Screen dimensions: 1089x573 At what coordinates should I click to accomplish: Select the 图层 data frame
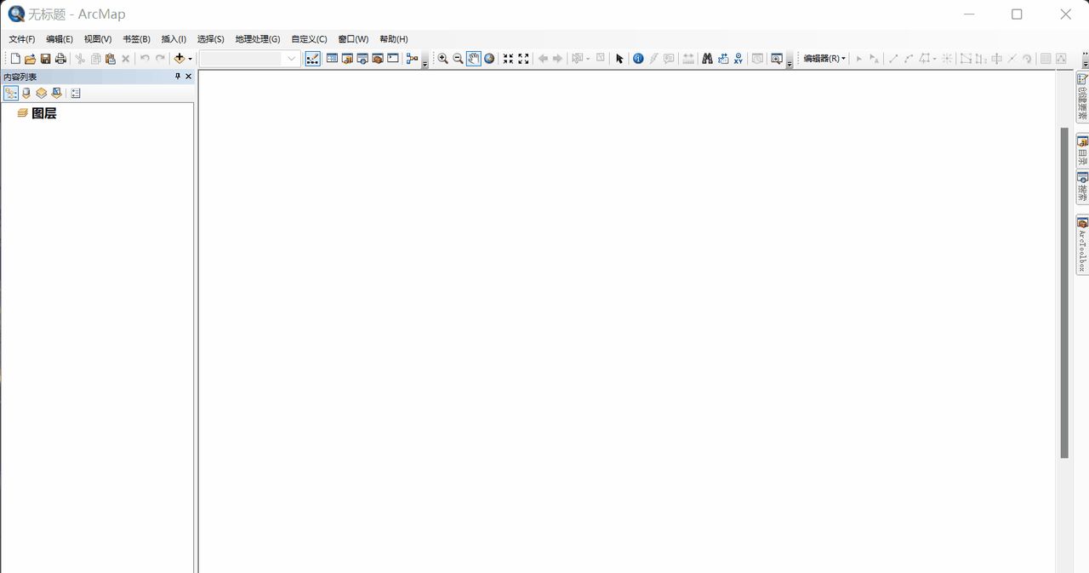tap(43, 113)
